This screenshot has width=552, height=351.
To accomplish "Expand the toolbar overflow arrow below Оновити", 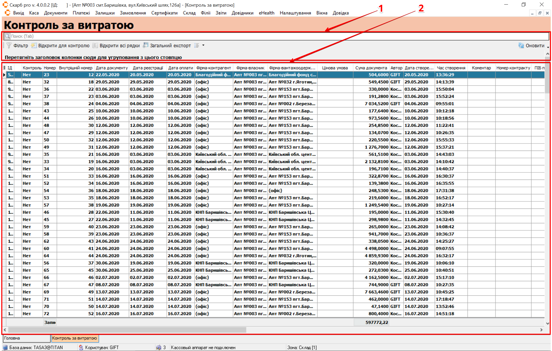I will 548,47.
